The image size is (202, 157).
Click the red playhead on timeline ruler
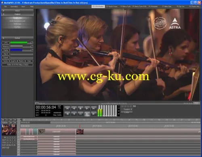click(80, 126)
